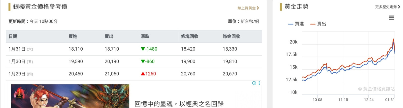Click the red up arrow for 1月29日

point(143,74)
